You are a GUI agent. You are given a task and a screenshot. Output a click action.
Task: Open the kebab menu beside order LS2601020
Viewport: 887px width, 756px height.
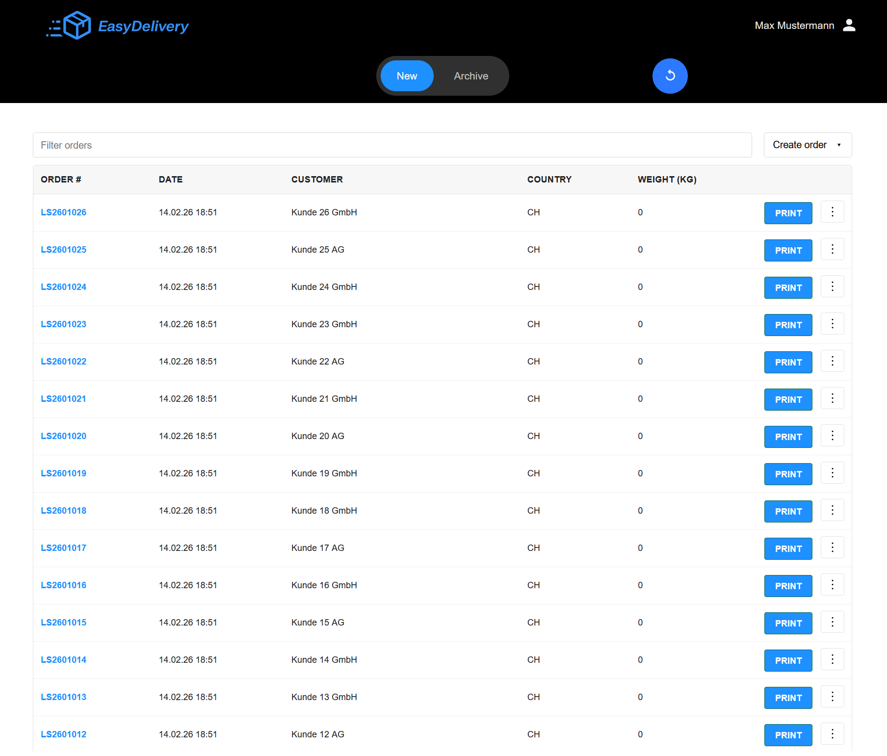click(832, 436)
